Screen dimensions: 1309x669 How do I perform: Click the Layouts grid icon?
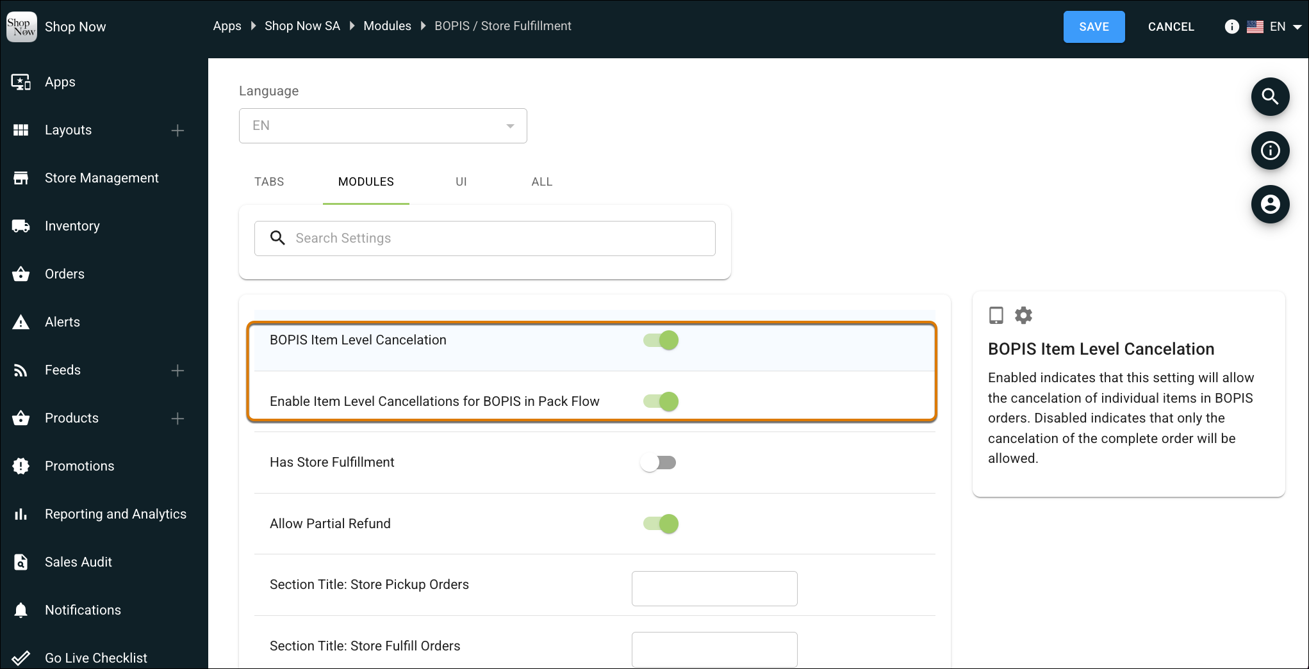coord(21,130)
